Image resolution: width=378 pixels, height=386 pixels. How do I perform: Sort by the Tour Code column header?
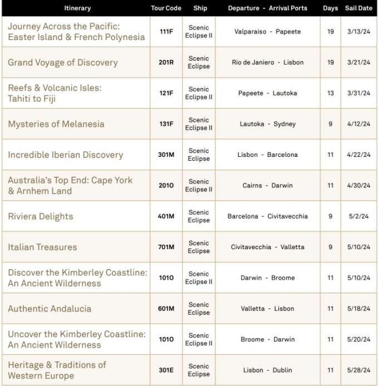click(166, 8)
